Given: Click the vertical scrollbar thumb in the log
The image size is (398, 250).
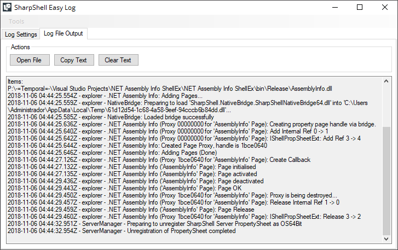Looking at the screenshot, I should click(387, 181).
